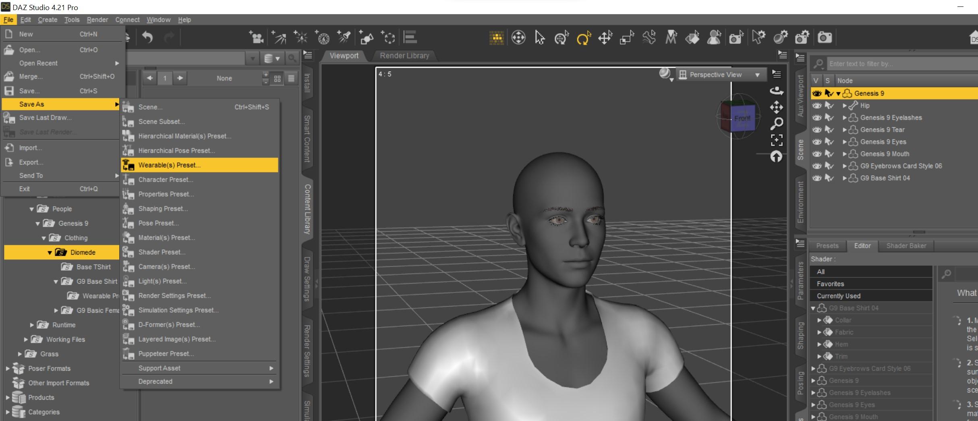The width and height of the screenshot is (978, 421).
Task: Switch to the Render Library tab
Action: [404, 56]
